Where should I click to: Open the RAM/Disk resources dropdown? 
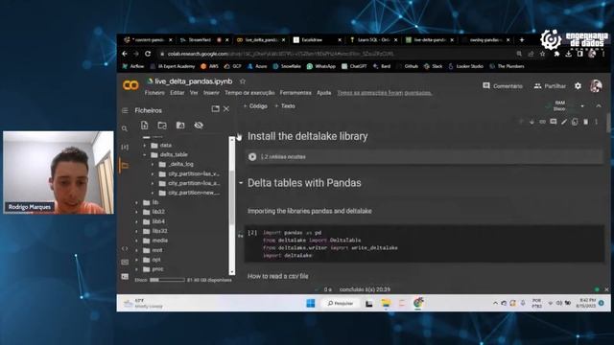coord(582,106)
